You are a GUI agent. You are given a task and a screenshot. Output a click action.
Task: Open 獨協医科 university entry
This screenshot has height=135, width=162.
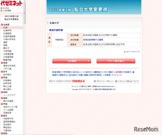[x=7, y=127]
